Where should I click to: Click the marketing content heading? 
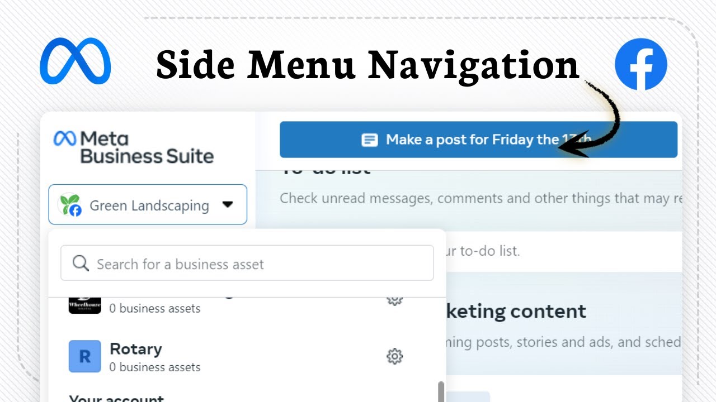pyautogui.click(x=515, y=311)
